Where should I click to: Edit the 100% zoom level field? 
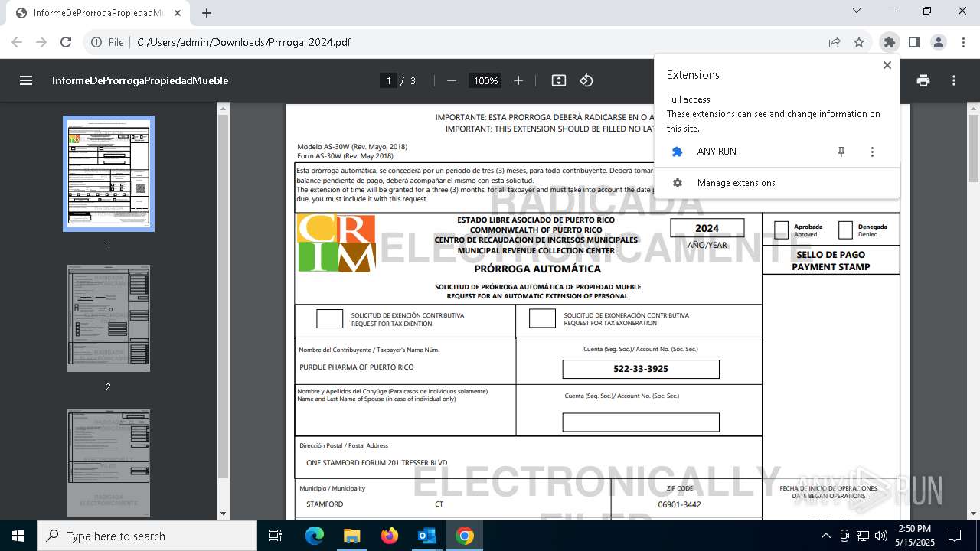tap(485, 80)
